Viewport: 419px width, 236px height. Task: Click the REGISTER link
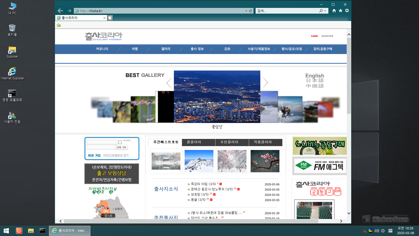coord(327,36)
